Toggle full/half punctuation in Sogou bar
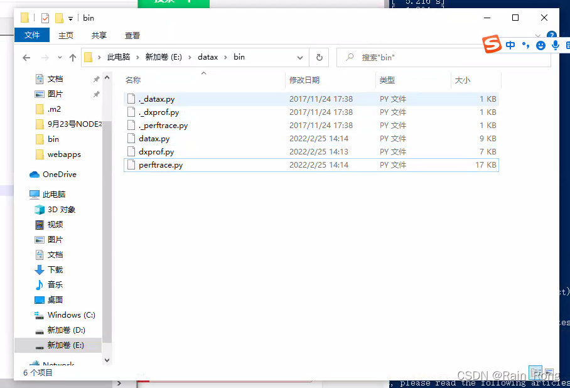Image resolution: width=570 pixels, height=388 pixels. [525, 45]
